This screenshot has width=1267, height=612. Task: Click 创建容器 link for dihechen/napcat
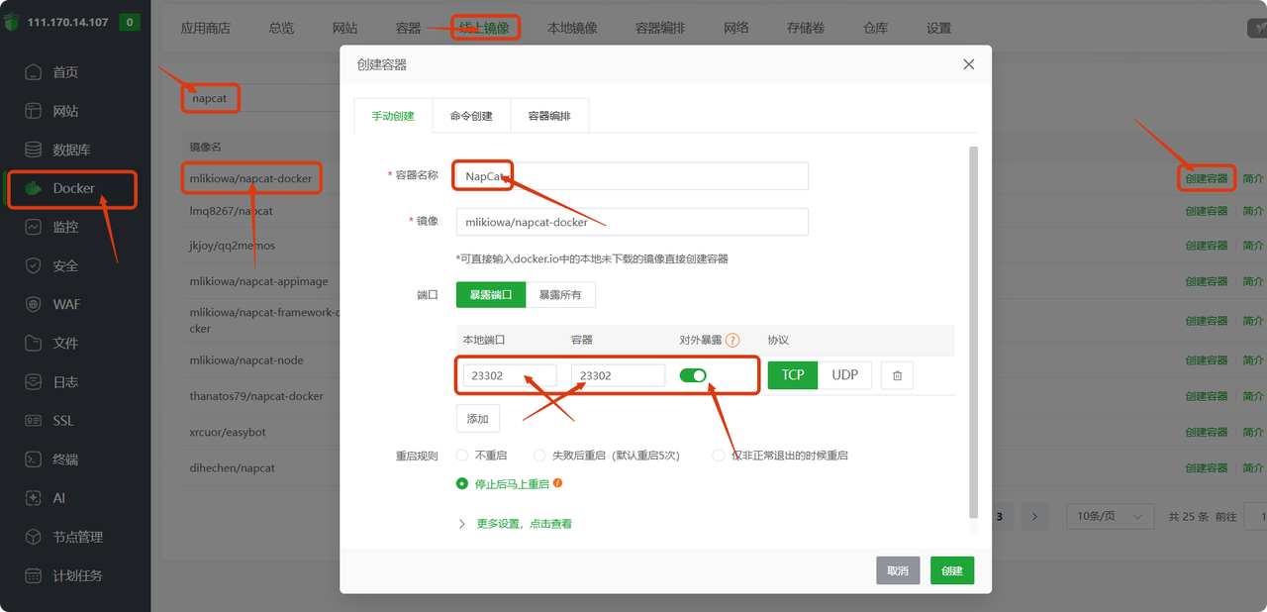[1207, 467]
